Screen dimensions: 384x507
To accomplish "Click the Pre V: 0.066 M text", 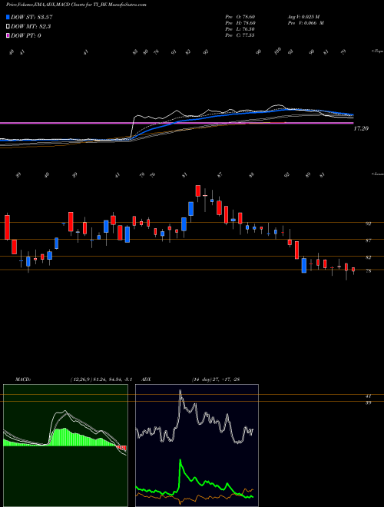I will tap(307, 23).
